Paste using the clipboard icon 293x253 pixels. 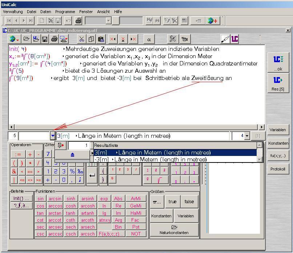point(101,39)
